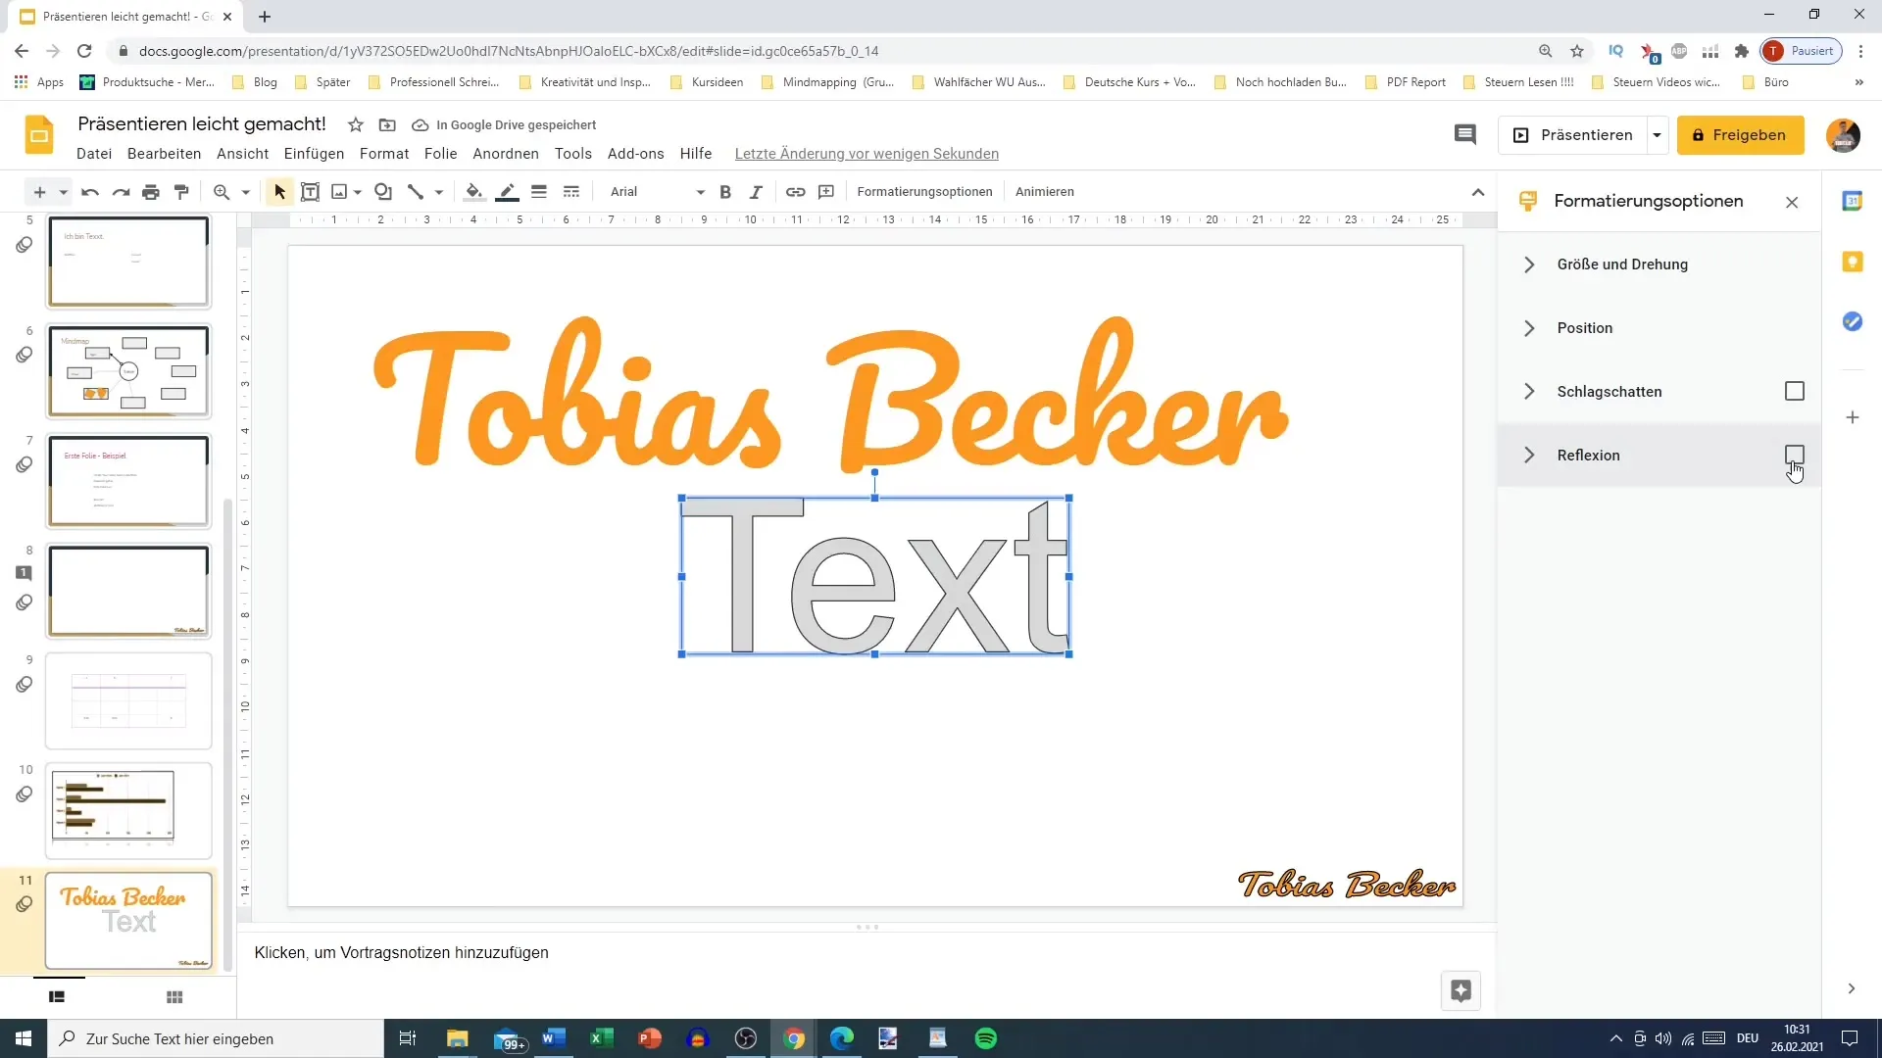Select the text box tool
This screenshot has height=1058, width=1882.
[310, 192]
